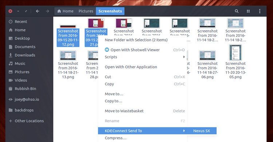Select Copy from the context menu

(109, 84)
